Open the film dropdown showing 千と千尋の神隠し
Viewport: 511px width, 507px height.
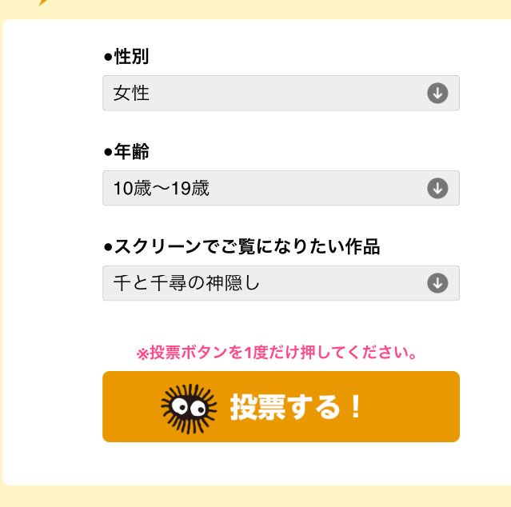(x=280, y=283)
